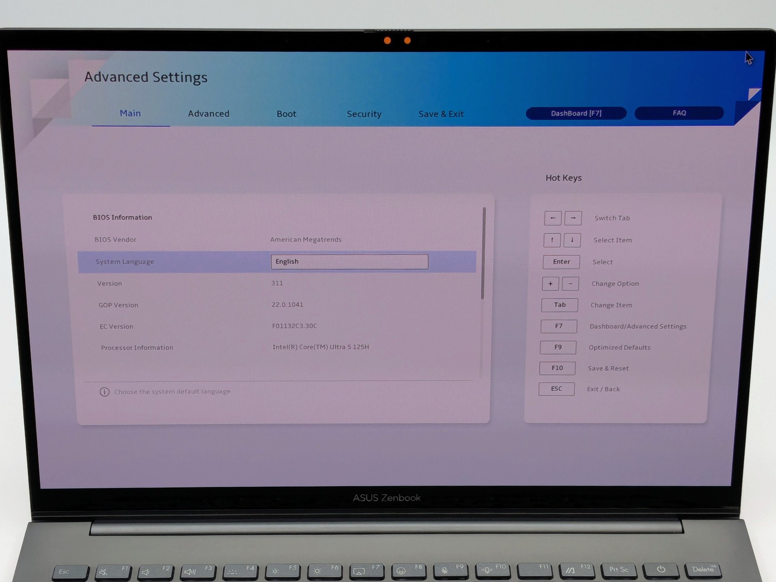Click the plus hot key icon
Viewport: 776px width, 582px height.
coord(550,284)
